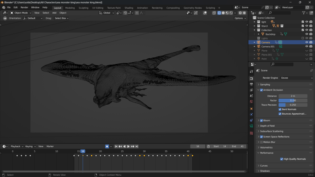This screenshot has width=315, height=177.
Task: Hide the Camera object with eye icon
Action: (307, 42)
